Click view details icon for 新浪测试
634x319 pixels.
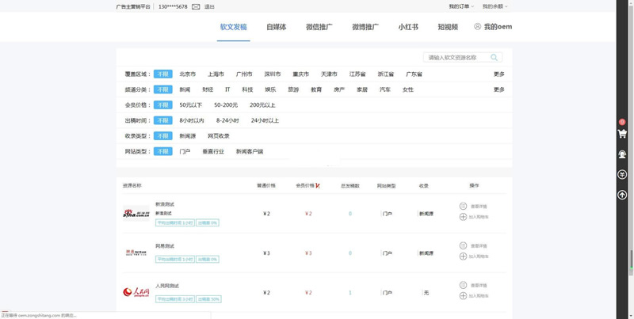click(464, 206)
